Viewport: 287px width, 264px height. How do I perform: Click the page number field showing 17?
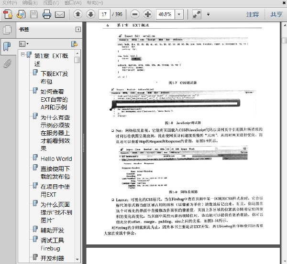pos(104,14)
